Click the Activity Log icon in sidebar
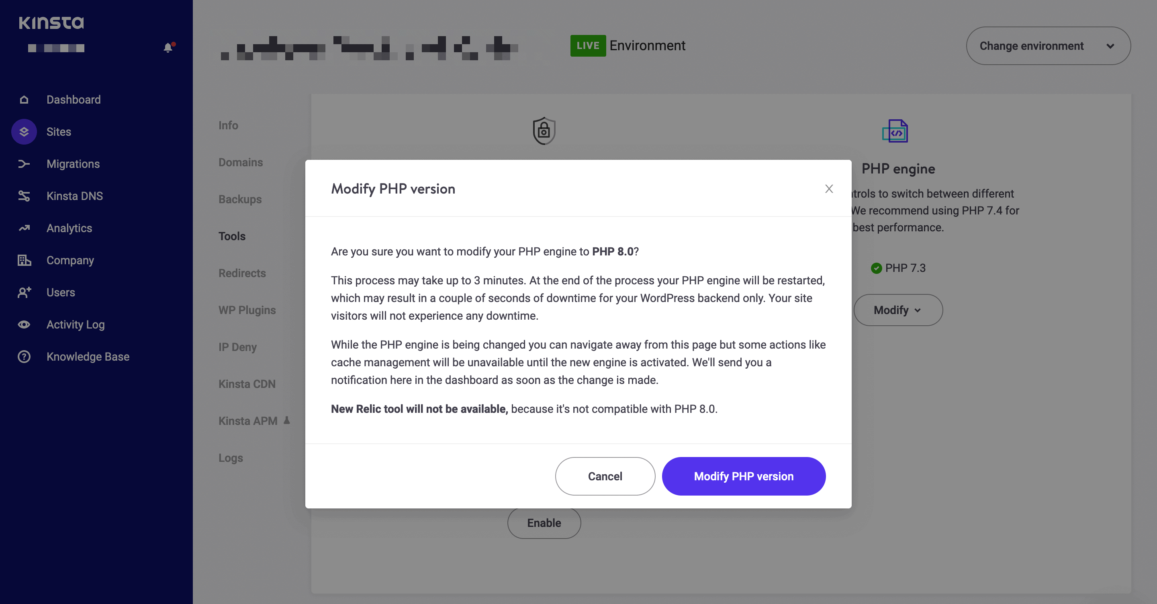 (x=24, y=324)
